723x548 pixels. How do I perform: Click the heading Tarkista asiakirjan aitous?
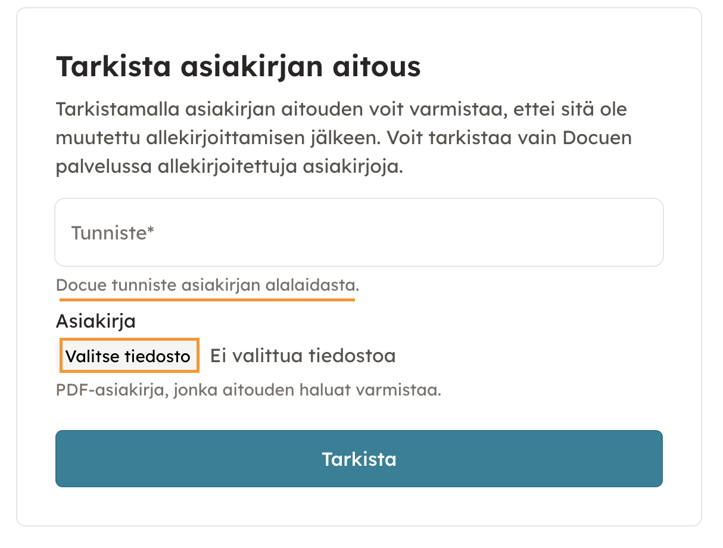coord(238,67)
